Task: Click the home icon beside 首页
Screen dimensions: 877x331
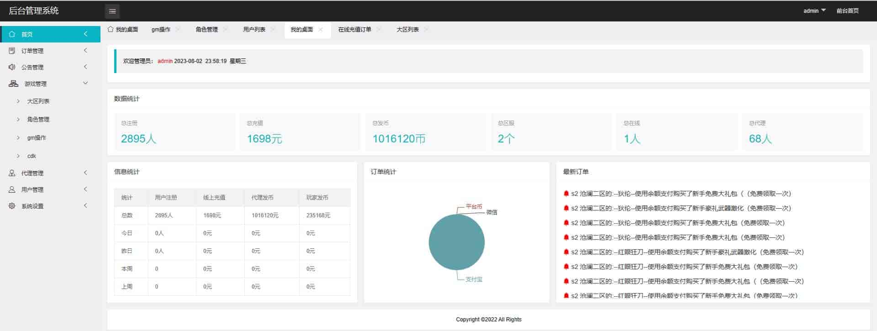Action: click(12, 34)
